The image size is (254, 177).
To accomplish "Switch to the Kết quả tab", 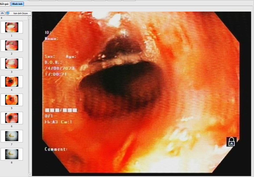I will [x=5, y=4].
